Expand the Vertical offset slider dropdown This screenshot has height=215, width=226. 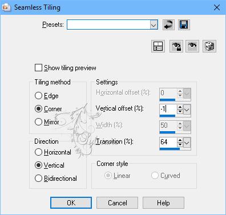pyautogui.click(x=187, y=109)
